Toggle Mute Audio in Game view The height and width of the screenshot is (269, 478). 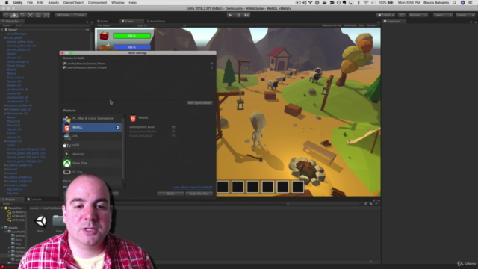[x=350, y=25]
